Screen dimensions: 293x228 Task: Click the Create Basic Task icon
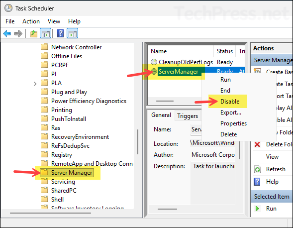pos(257,72)
